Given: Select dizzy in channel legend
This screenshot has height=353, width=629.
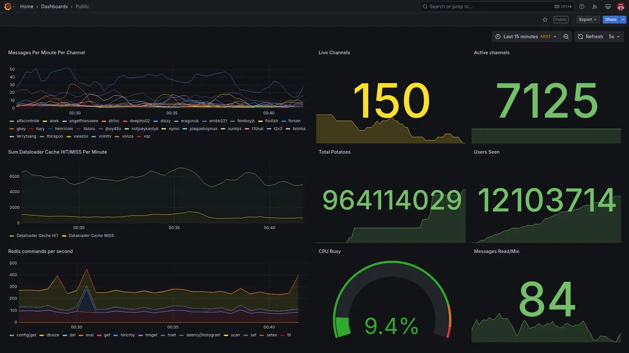Looking at the screenshot, I should [166, 121].
